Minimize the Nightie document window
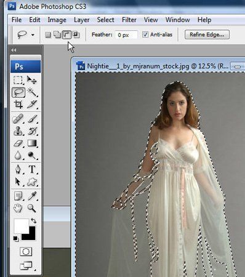 coord(238,66)
